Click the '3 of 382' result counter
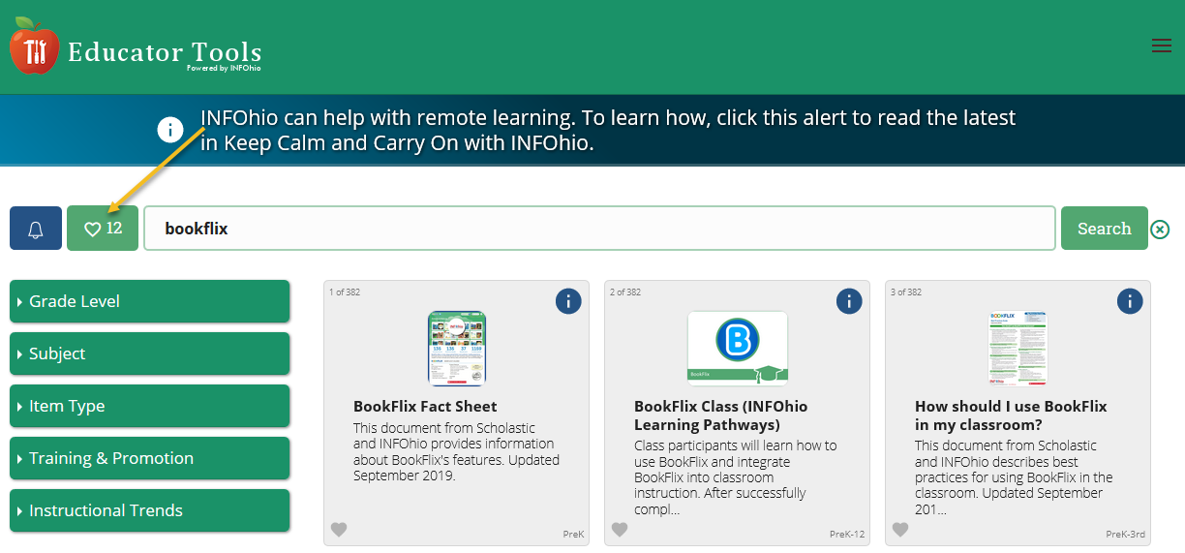Viewport: 1185px width, 553px height. pos(906,292)
